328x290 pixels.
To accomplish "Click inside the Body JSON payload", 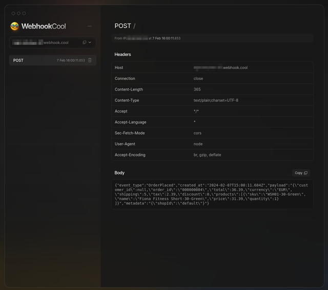I will pos(211,194).
